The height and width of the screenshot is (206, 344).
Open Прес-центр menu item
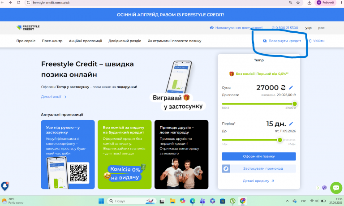coord(52,41)
